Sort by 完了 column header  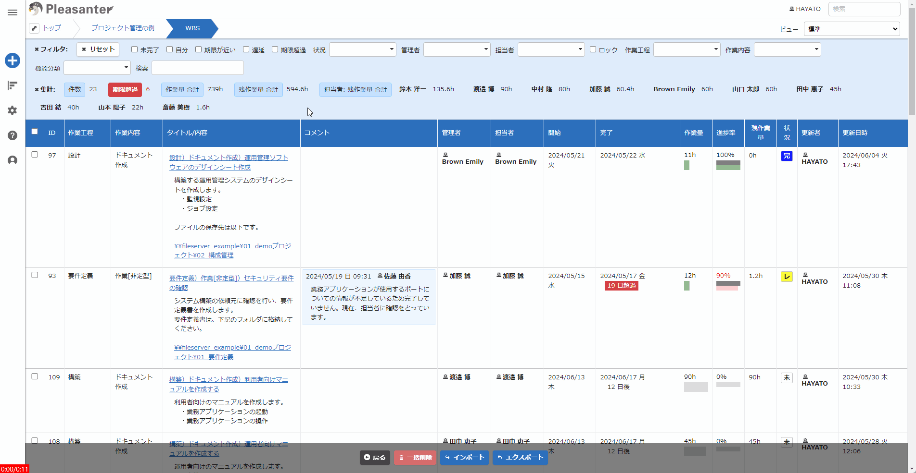[637, 133]
